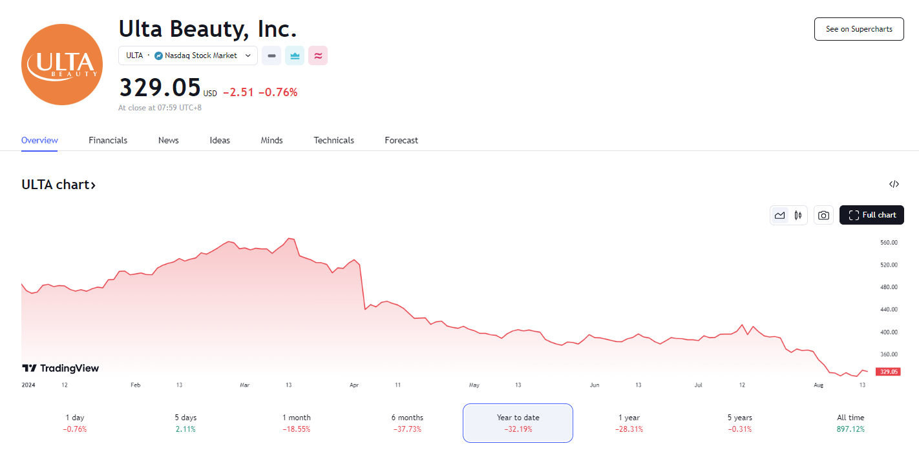Open the Financials tab

point(108,140)
